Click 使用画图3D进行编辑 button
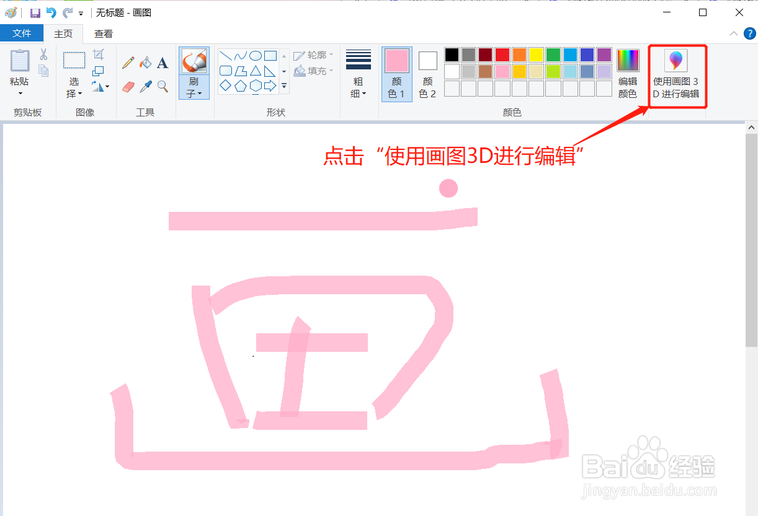Viewport: 758px width, 516px height. [676, 73]
